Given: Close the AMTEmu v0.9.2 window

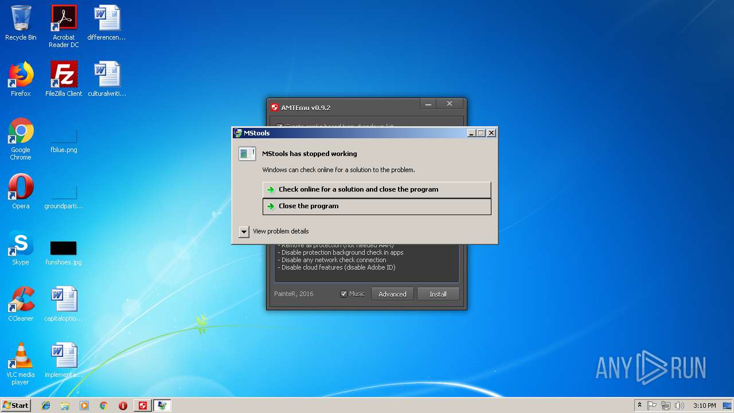Looking at the screenshot, I should coord(450,103).
